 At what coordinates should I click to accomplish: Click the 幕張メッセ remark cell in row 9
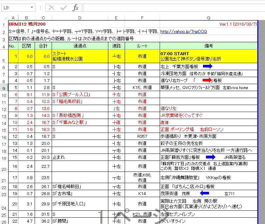tap(209, 88)
